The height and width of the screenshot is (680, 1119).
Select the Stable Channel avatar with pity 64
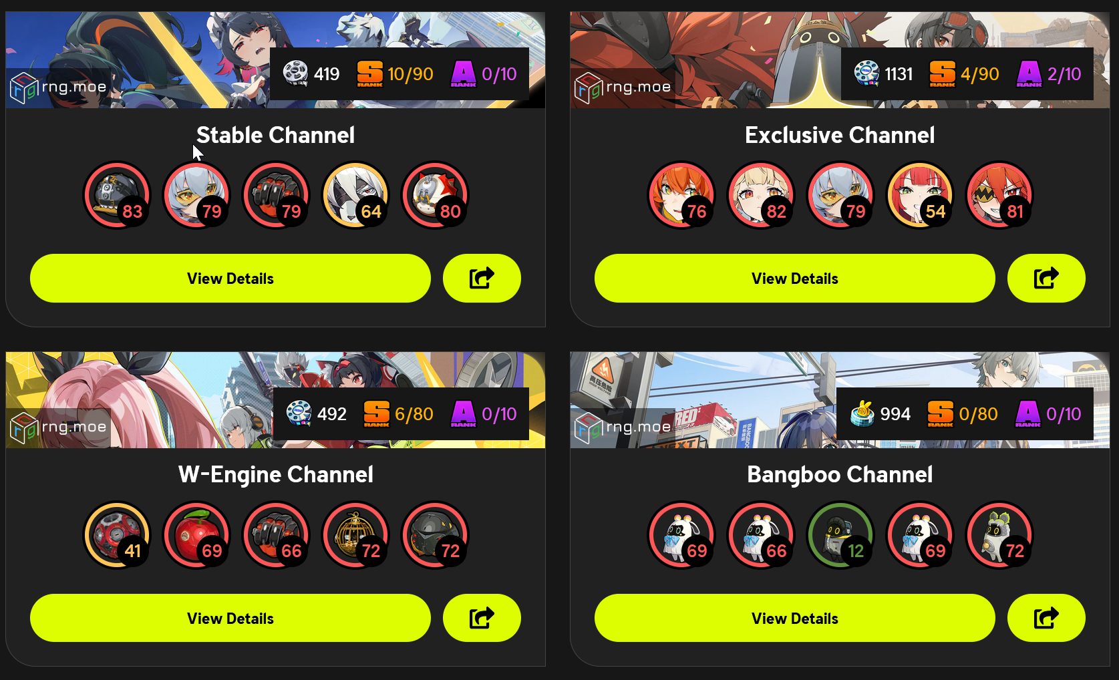(x=355, y=195)
